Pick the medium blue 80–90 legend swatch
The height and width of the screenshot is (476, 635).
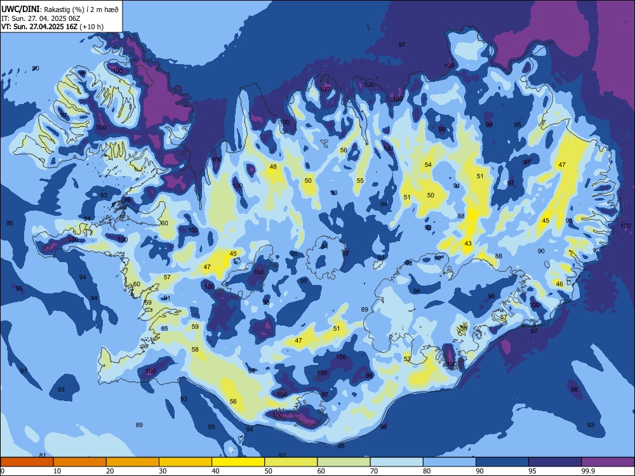pos(450,462)
